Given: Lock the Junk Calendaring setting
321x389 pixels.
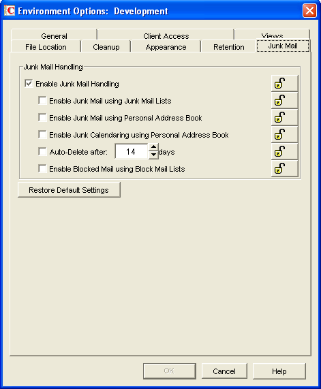Looking at the screenshot, I should click(284, 134).
